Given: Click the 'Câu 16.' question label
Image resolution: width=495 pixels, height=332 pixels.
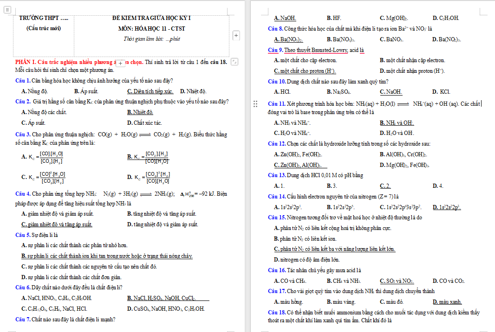Looking at the screenshot, I should point(277,270).
